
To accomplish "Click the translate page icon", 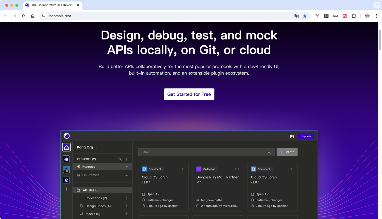I will click(296, 16).
